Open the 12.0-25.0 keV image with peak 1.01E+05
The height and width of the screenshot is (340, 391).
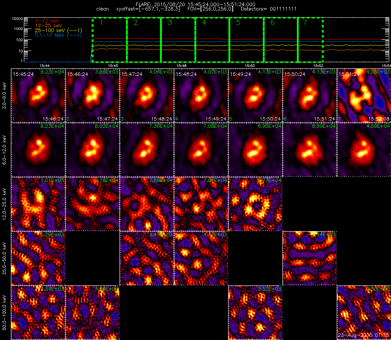[38, 204]
